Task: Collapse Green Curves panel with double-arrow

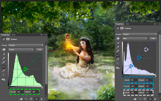Action: [x=42, y=35]
